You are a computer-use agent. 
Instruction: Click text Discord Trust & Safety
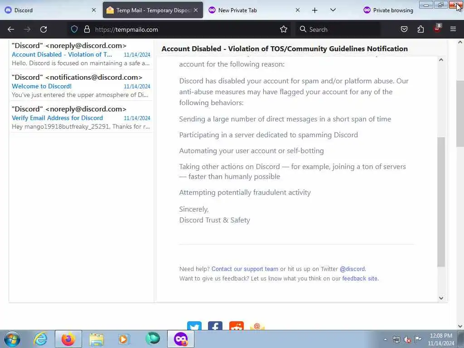tap(214, 220)
